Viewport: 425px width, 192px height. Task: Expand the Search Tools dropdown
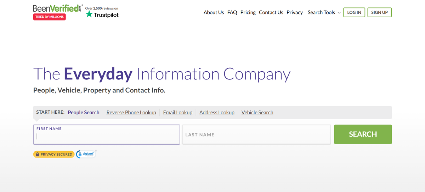[x=324, y=12]
